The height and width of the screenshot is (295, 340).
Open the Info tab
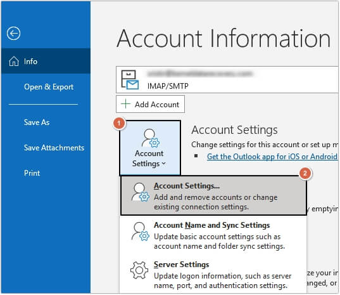46,62
